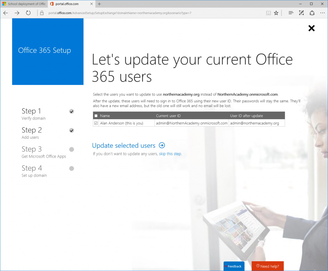The height and width of the screenshot is (271, 328).
Task: Click Step 1 completed checkmark
Action: click(71, 111)
